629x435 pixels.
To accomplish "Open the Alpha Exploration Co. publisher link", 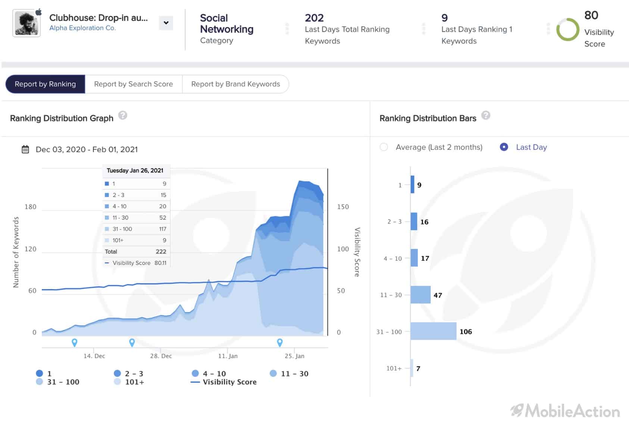I will tap(82, 28).
